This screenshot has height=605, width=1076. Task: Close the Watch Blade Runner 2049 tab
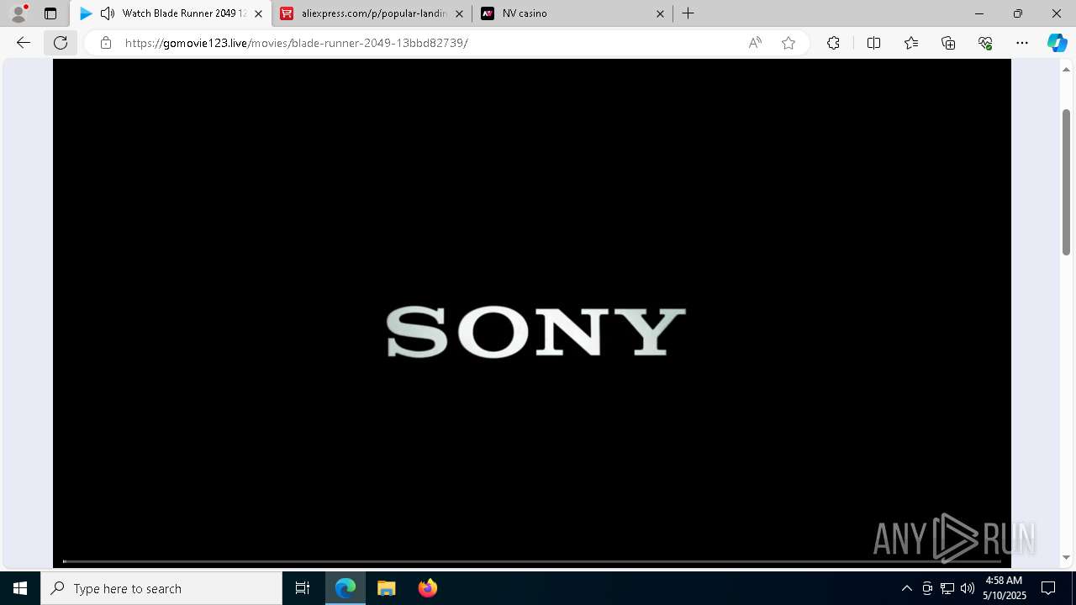(x=258, y=13)
